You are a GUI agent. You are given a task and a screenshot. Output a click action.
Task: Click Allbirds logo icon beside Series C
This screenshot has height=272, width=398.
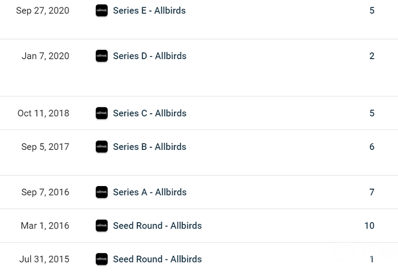coord(102,113)
